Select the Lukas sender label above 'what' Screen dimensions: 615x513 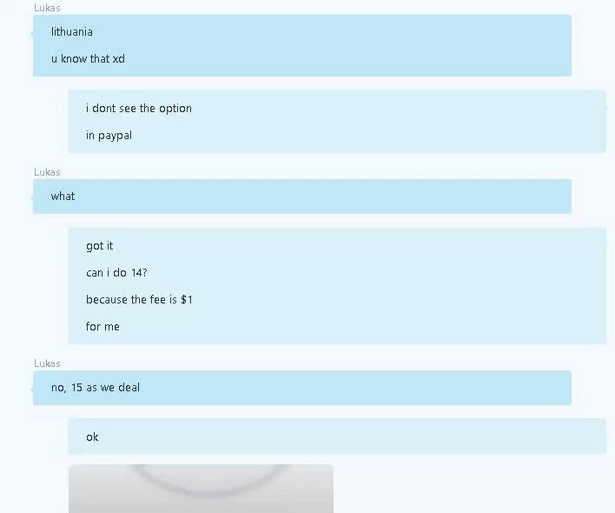tap(47, 172)
